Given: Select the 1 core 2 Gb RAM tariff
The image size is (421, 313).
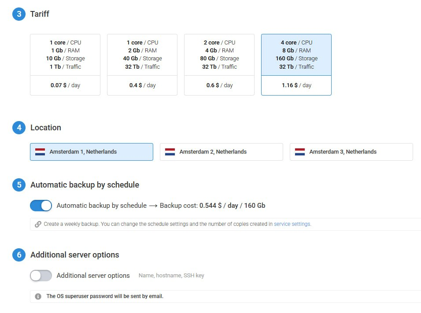Looking at the screenshot, I should pyautogui.click(x=142, y=65).
